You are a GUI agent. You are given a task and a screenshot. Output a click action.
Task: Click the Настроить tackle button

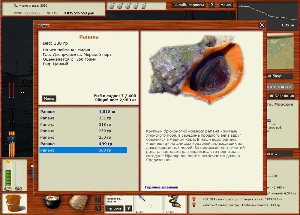(114, 208)
